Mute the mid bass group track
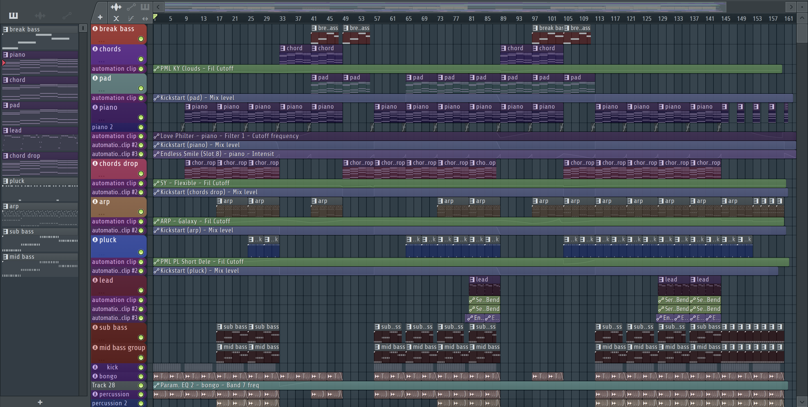The width and height of the screenshot is (808, 407). tap(141, 358)
